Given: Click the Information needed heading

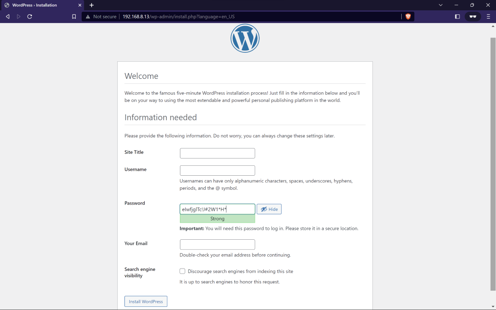Looking at the screenshot, I should coord(161,118).
